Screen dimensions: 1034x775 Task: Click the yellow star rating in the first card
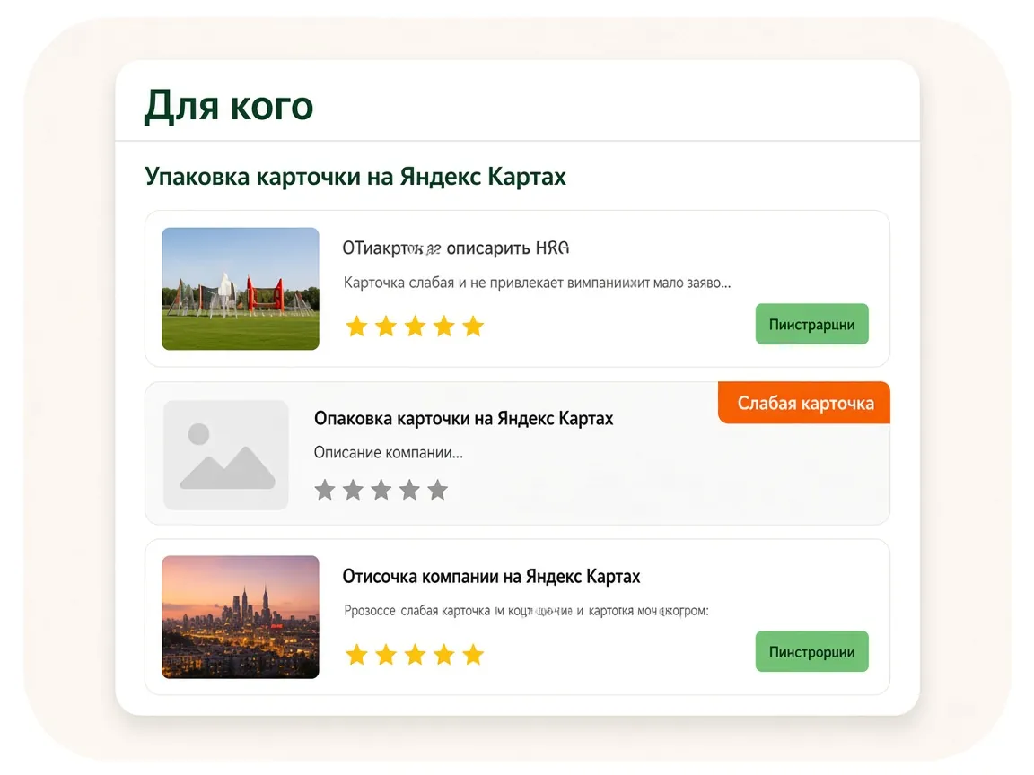[415, 326]
